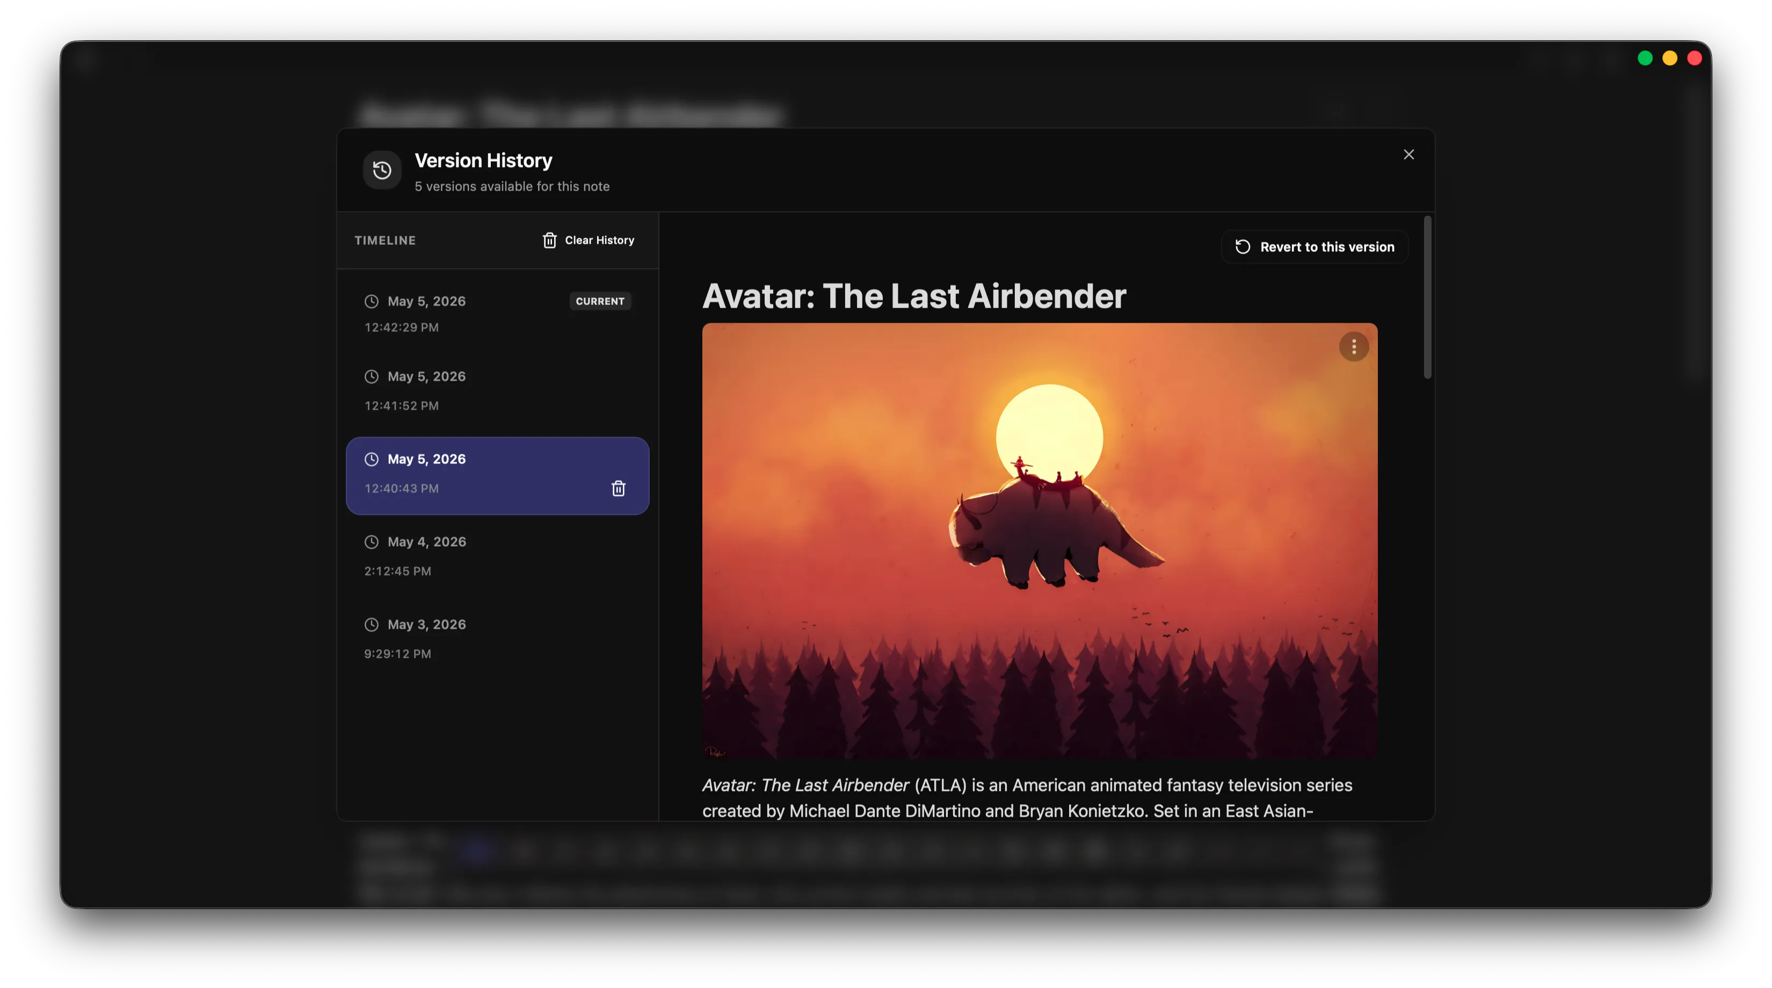The width and height of the screenshot is (1772, 988).
Task: Click the yellow window control button
Action: 1669,59
